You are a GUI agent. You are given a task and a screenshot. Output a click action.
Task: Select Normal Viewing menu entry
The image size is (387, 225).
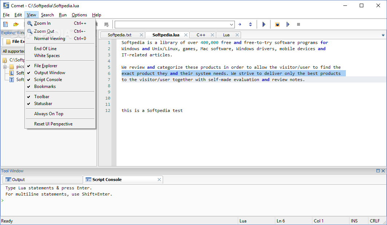click(x=60, y=39)
